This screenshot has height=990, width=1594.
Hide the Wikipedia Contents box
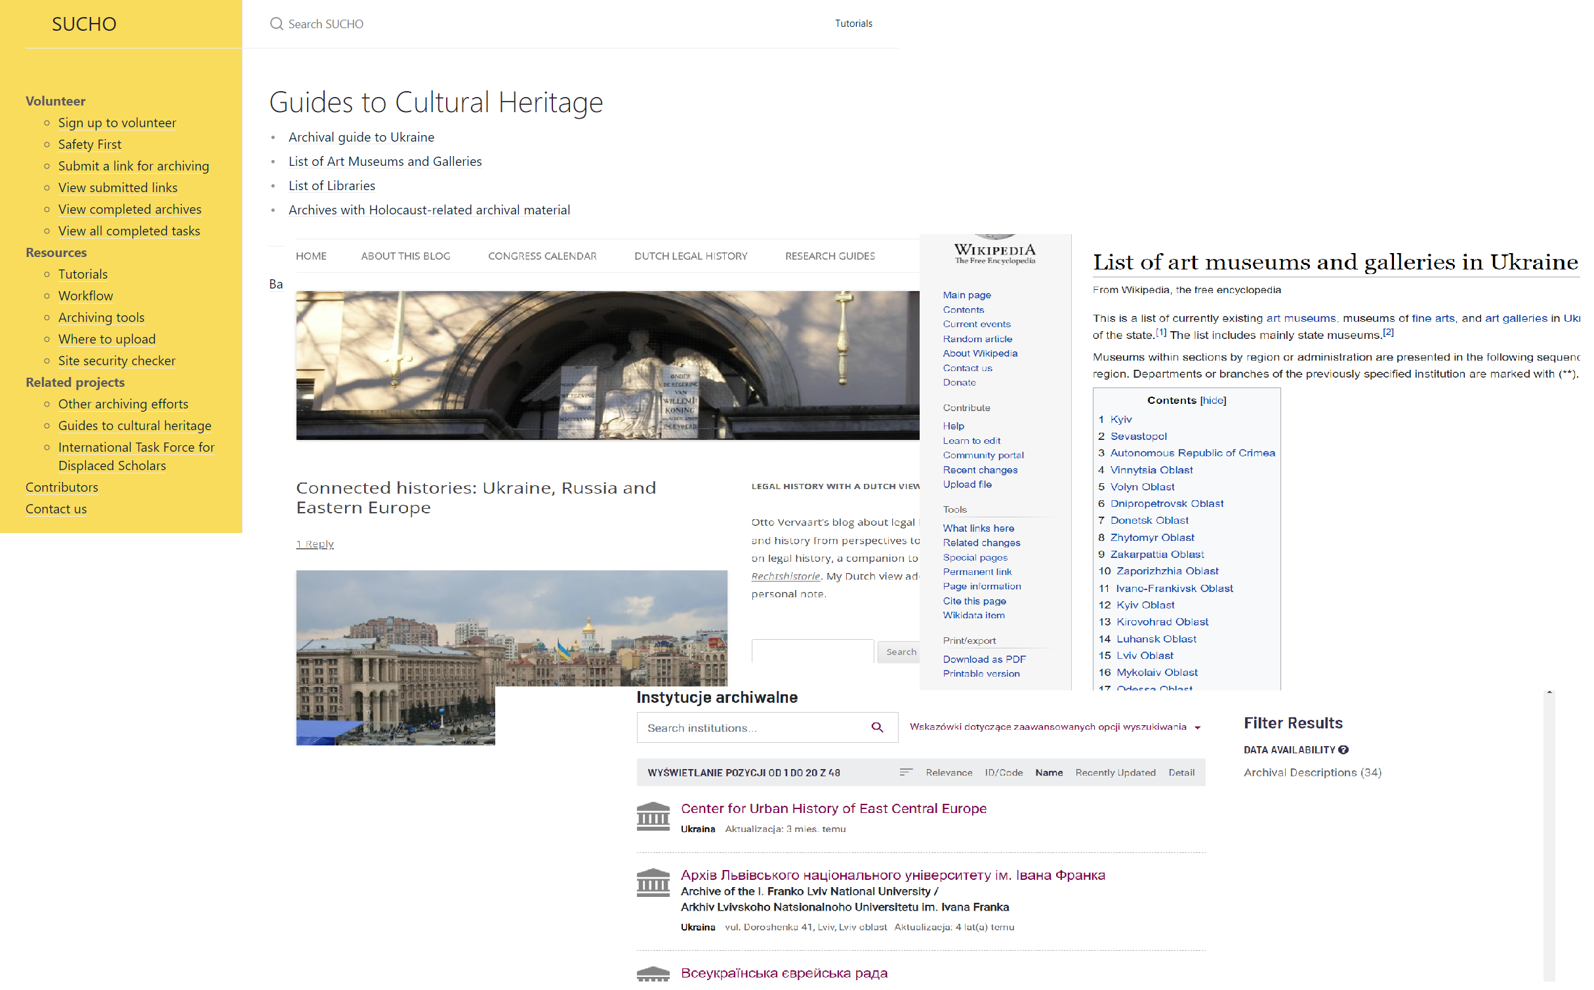[x=1213, y=401]
